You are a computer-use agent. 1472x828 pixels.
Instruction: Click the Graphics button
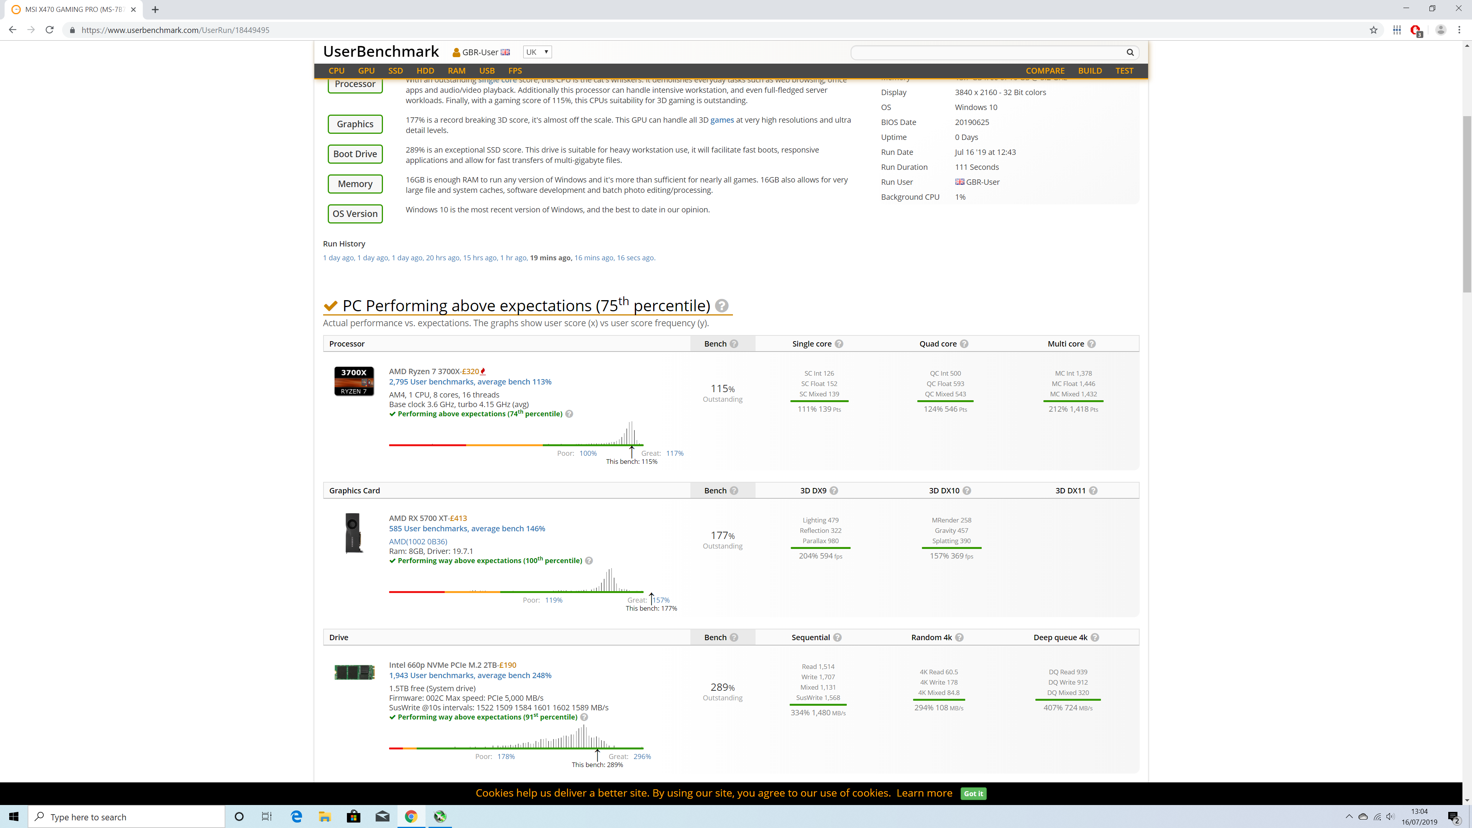click(355, 124)
